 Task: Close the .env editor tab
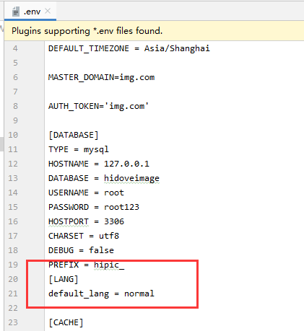point(48,11)
